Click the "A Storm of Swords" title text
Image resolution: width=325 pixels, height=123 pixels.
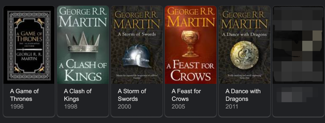tap(132, 95)
